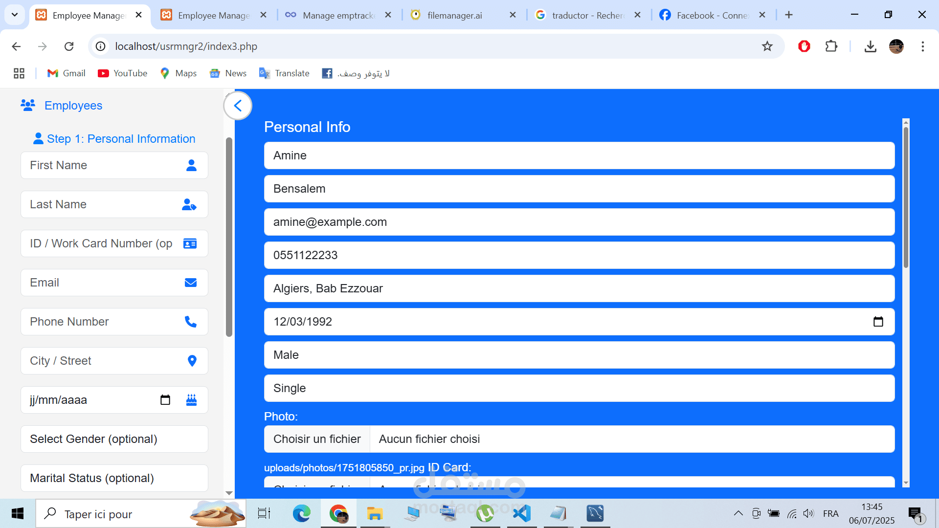Click the Personal Info panel scrollbar
Viewport: 939px width, 528px height.
(906, 196)
